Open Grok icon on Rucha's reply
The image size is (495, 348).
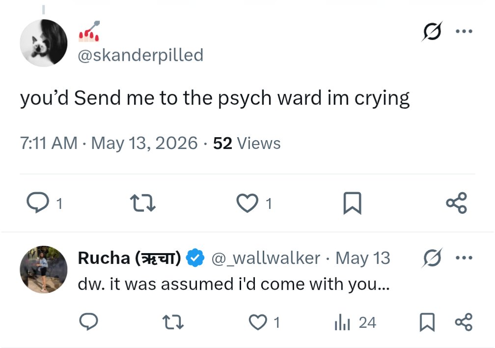[432, 258]
